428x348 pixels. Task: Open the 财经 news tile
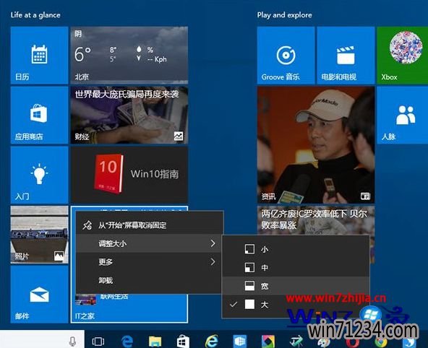pyautogui.click(x=129, y=115)
